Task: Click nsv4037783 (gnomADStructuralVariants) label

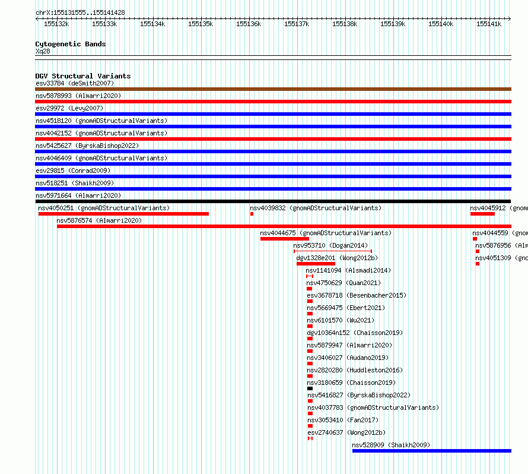Action: tap(373, 407)
